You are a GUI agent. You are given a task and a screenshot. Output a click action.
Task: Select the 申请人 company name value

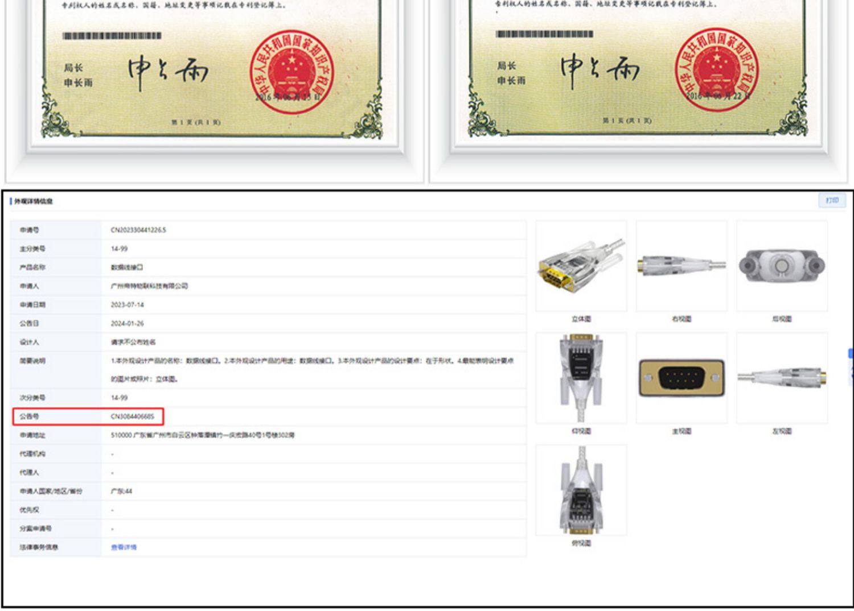click(x=149, y=286)
